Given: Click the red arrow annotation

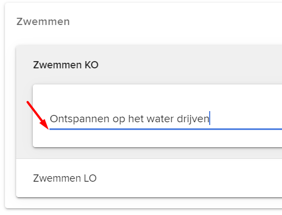Looking at the screenshot, I should tap(38, 115).
